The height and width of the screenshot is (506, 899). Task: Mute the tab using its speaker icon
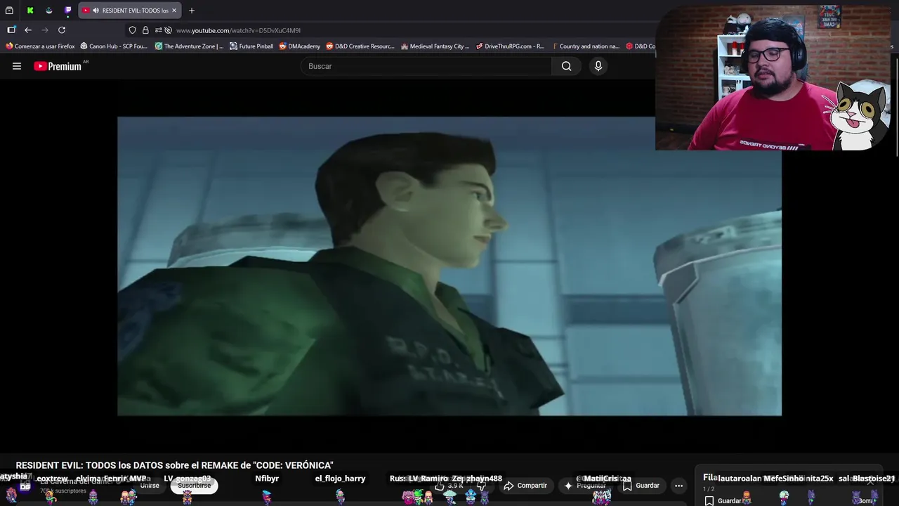pyautogui.click(x=96, y=11)
